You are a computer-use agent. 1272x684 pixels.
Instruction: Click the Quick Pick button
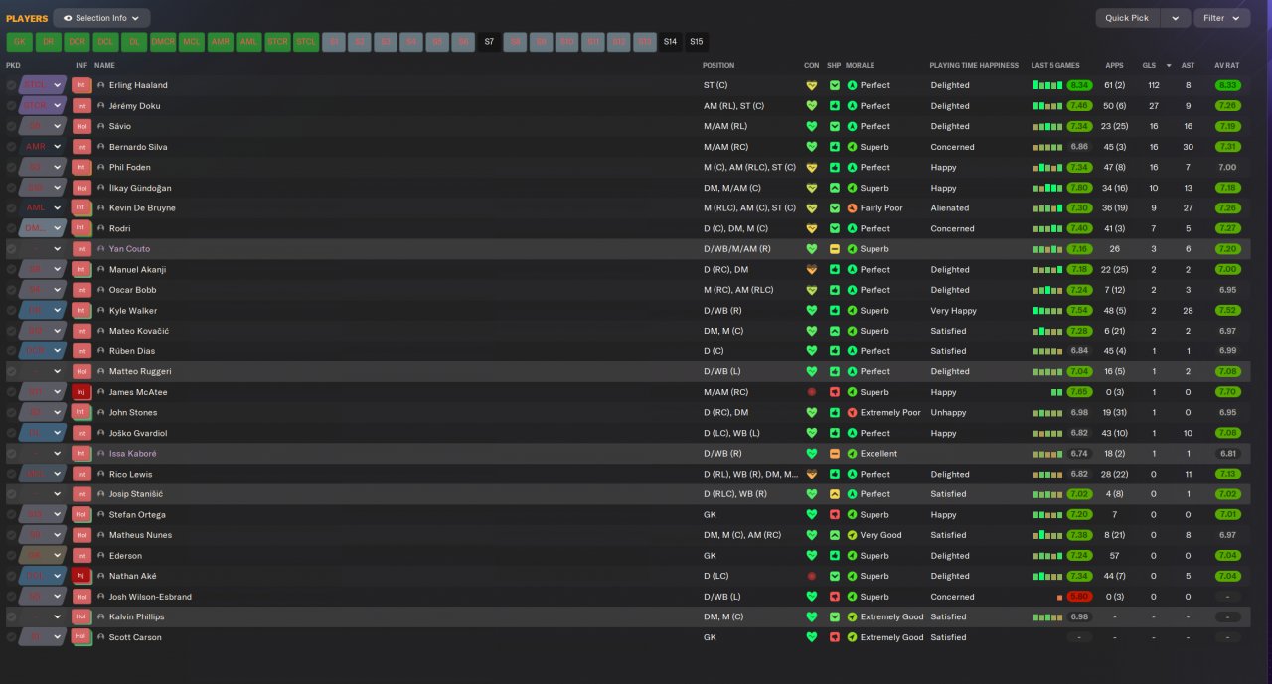(x=1127, y=18)
